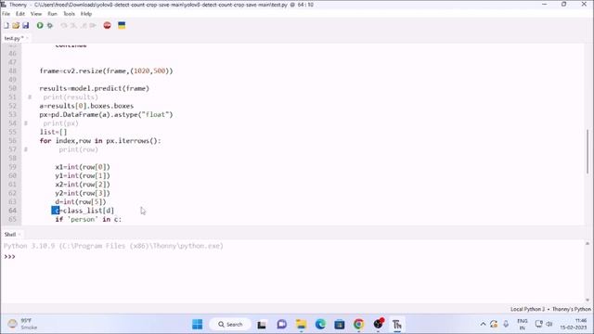This screenshot has height=334, width=594.
Task: Click line 53 'px=pd.DataFrame(a).astype("float")'
Action: pos(106,114)
